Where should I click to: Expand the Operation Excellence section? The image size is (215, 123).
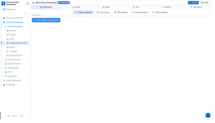click(15, 18)
